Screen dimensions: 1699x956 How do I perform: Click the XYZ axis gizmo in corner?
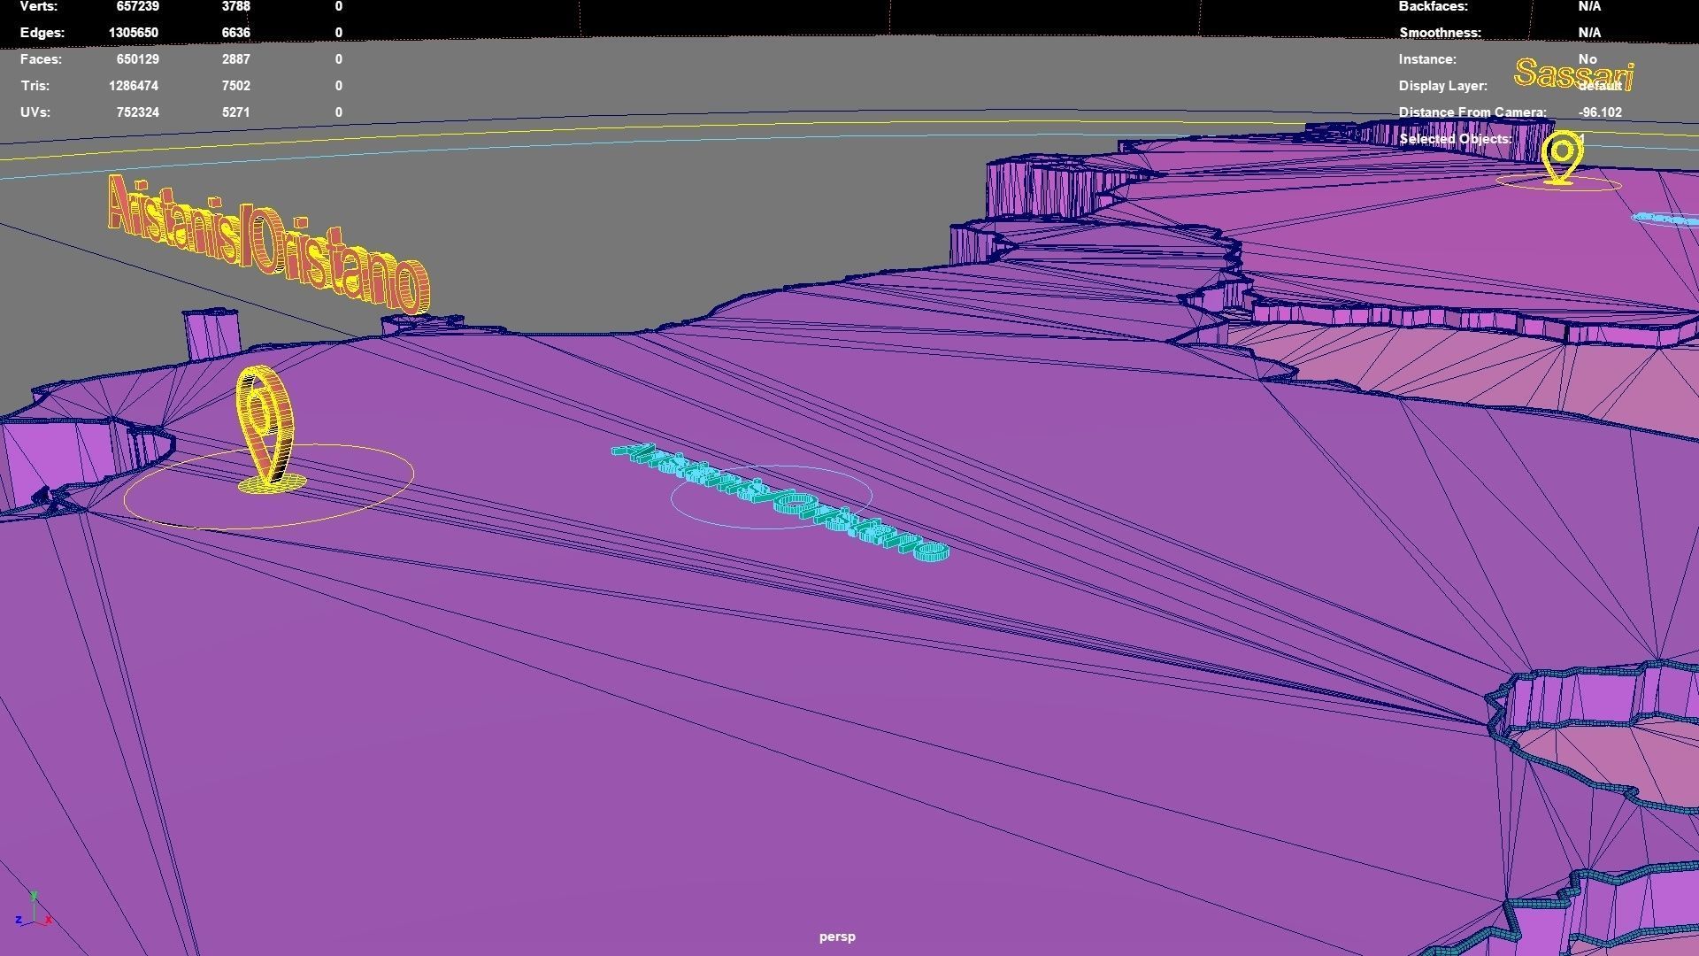[33, 911]
